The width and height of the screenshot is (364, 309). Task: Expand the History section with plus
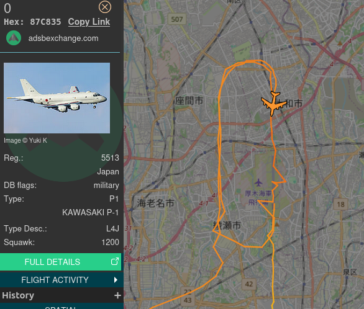click(x=117, y=295)
